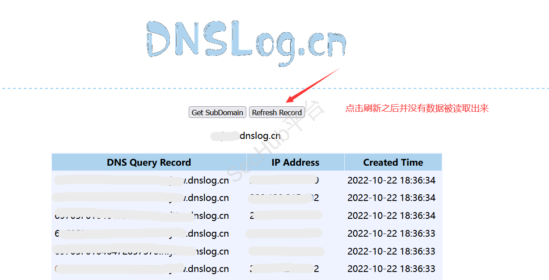Click the DNSLog.cn logo
This screenshot has width=549, height=280.
point(246,39)
